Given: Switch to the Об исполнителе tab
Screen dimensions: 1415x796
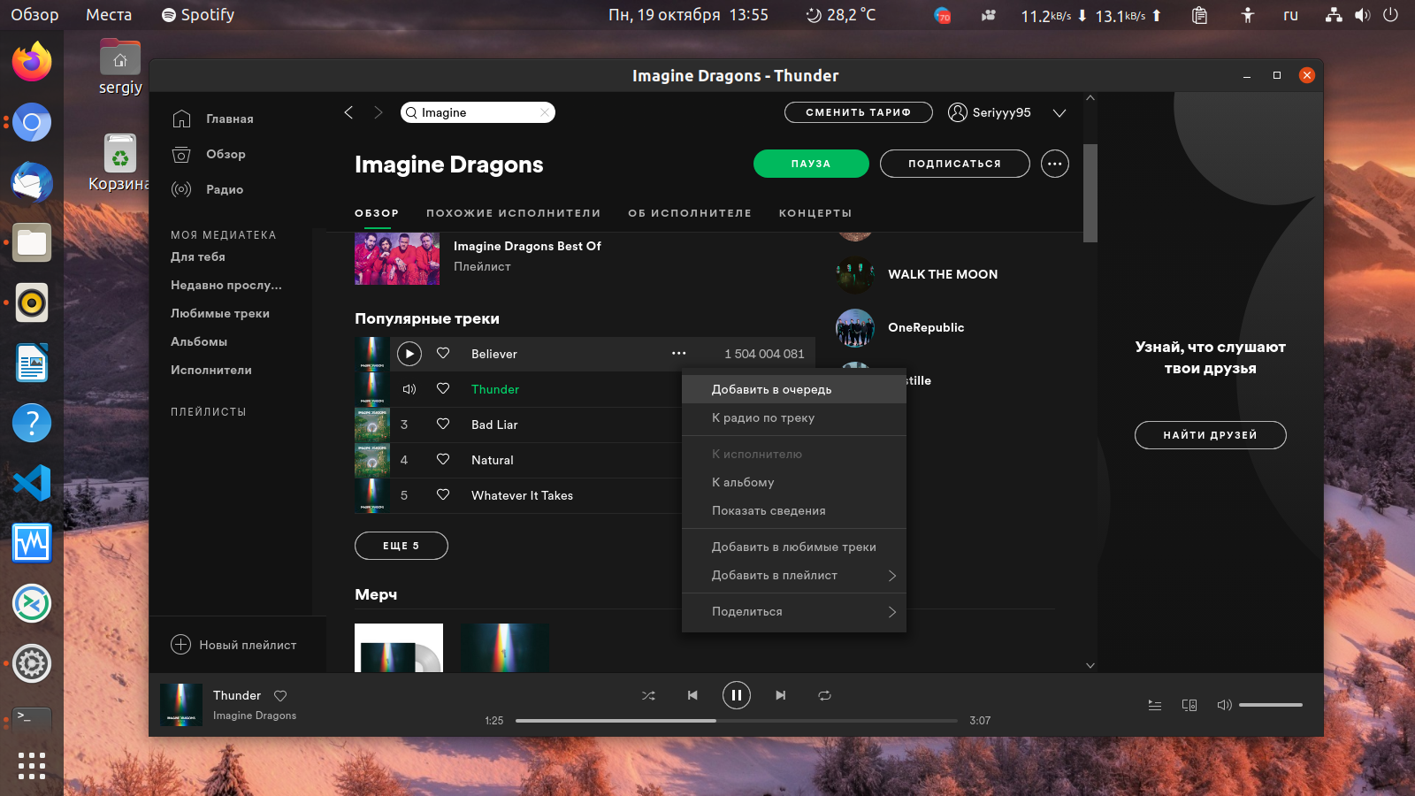Looking at the screenshot, I should point(690,213).
